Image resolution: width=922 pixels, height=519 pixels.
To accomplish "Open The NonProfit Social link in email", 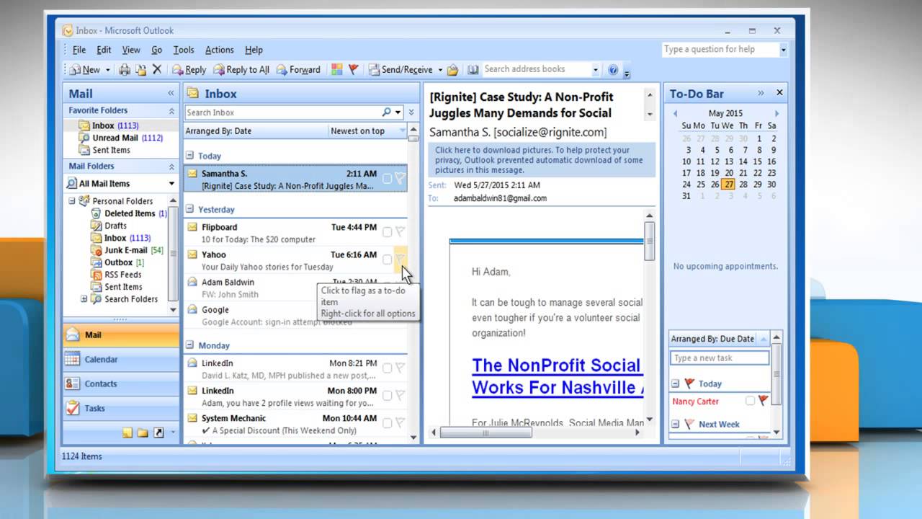I will point(556,365).
